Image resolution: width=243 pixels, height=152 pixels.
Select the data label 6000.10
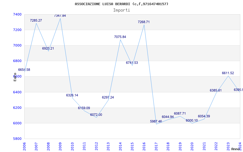(192, 120)
